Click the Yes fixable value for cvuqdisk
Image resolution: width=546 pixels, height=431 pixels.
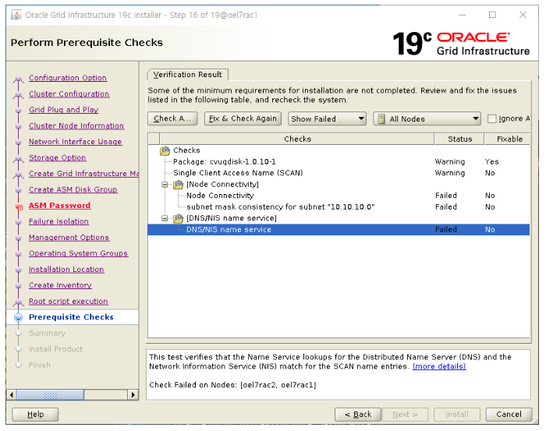(491, 162)
